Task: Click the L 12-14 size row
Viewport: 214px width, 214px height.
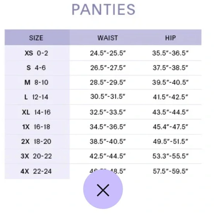Action: pos(103,97)
